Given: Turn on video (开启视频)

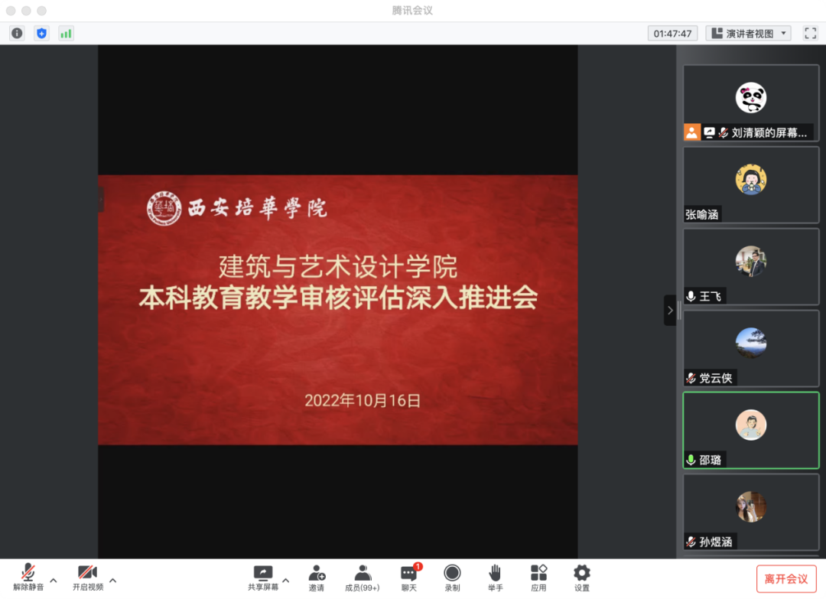Looking at the screenshot, I should pos(87,578).
